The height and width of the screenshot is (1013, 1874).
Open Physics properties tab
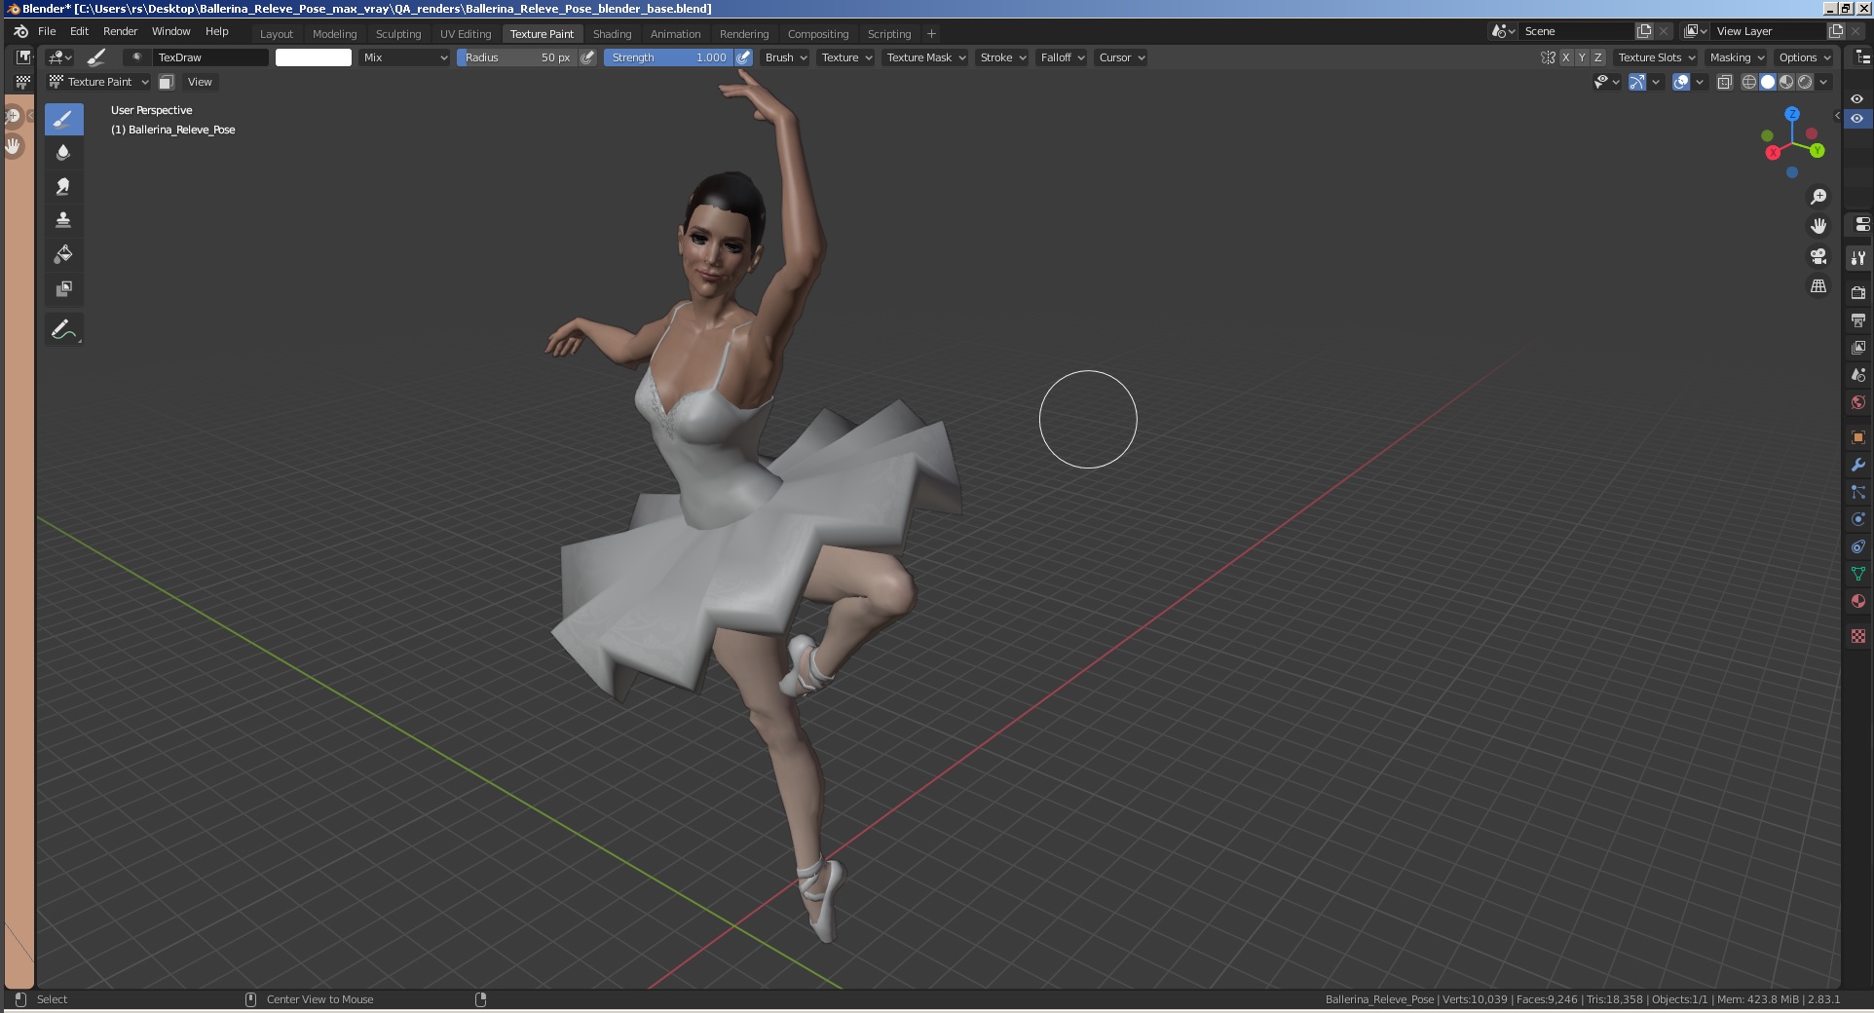coord(1858,519)
